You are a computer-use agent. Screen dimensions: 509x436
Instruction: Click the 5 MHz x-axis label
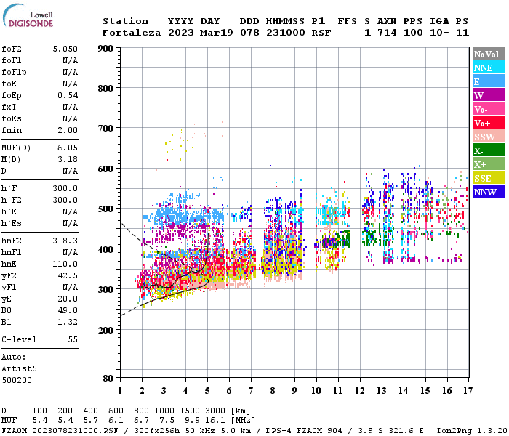[x=207, y=391]
